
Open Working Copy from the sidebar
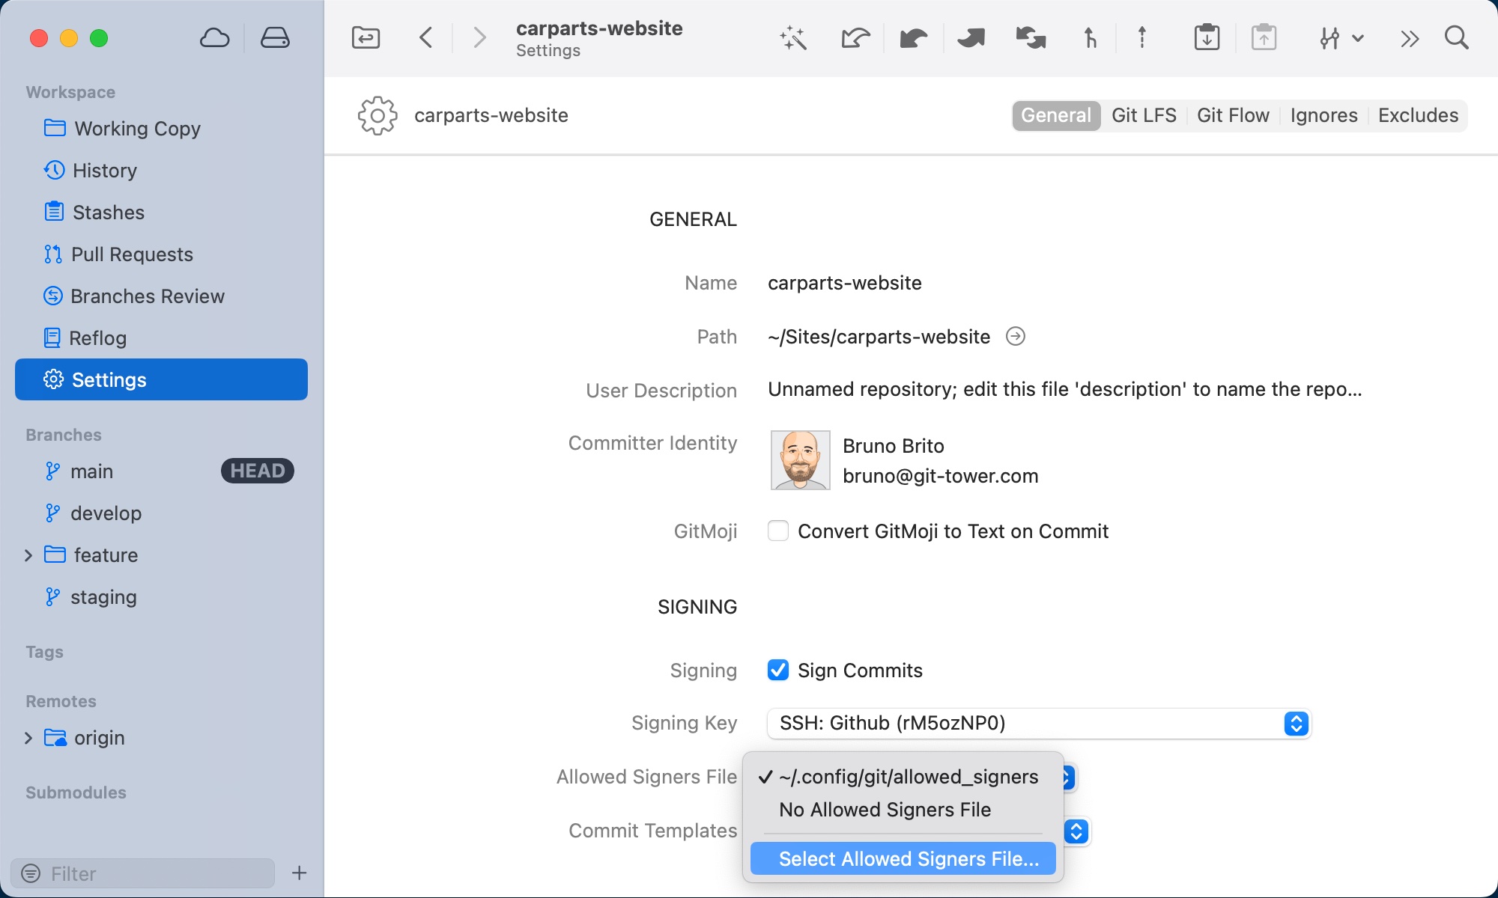pyautogui.click(x=136, y=128)
